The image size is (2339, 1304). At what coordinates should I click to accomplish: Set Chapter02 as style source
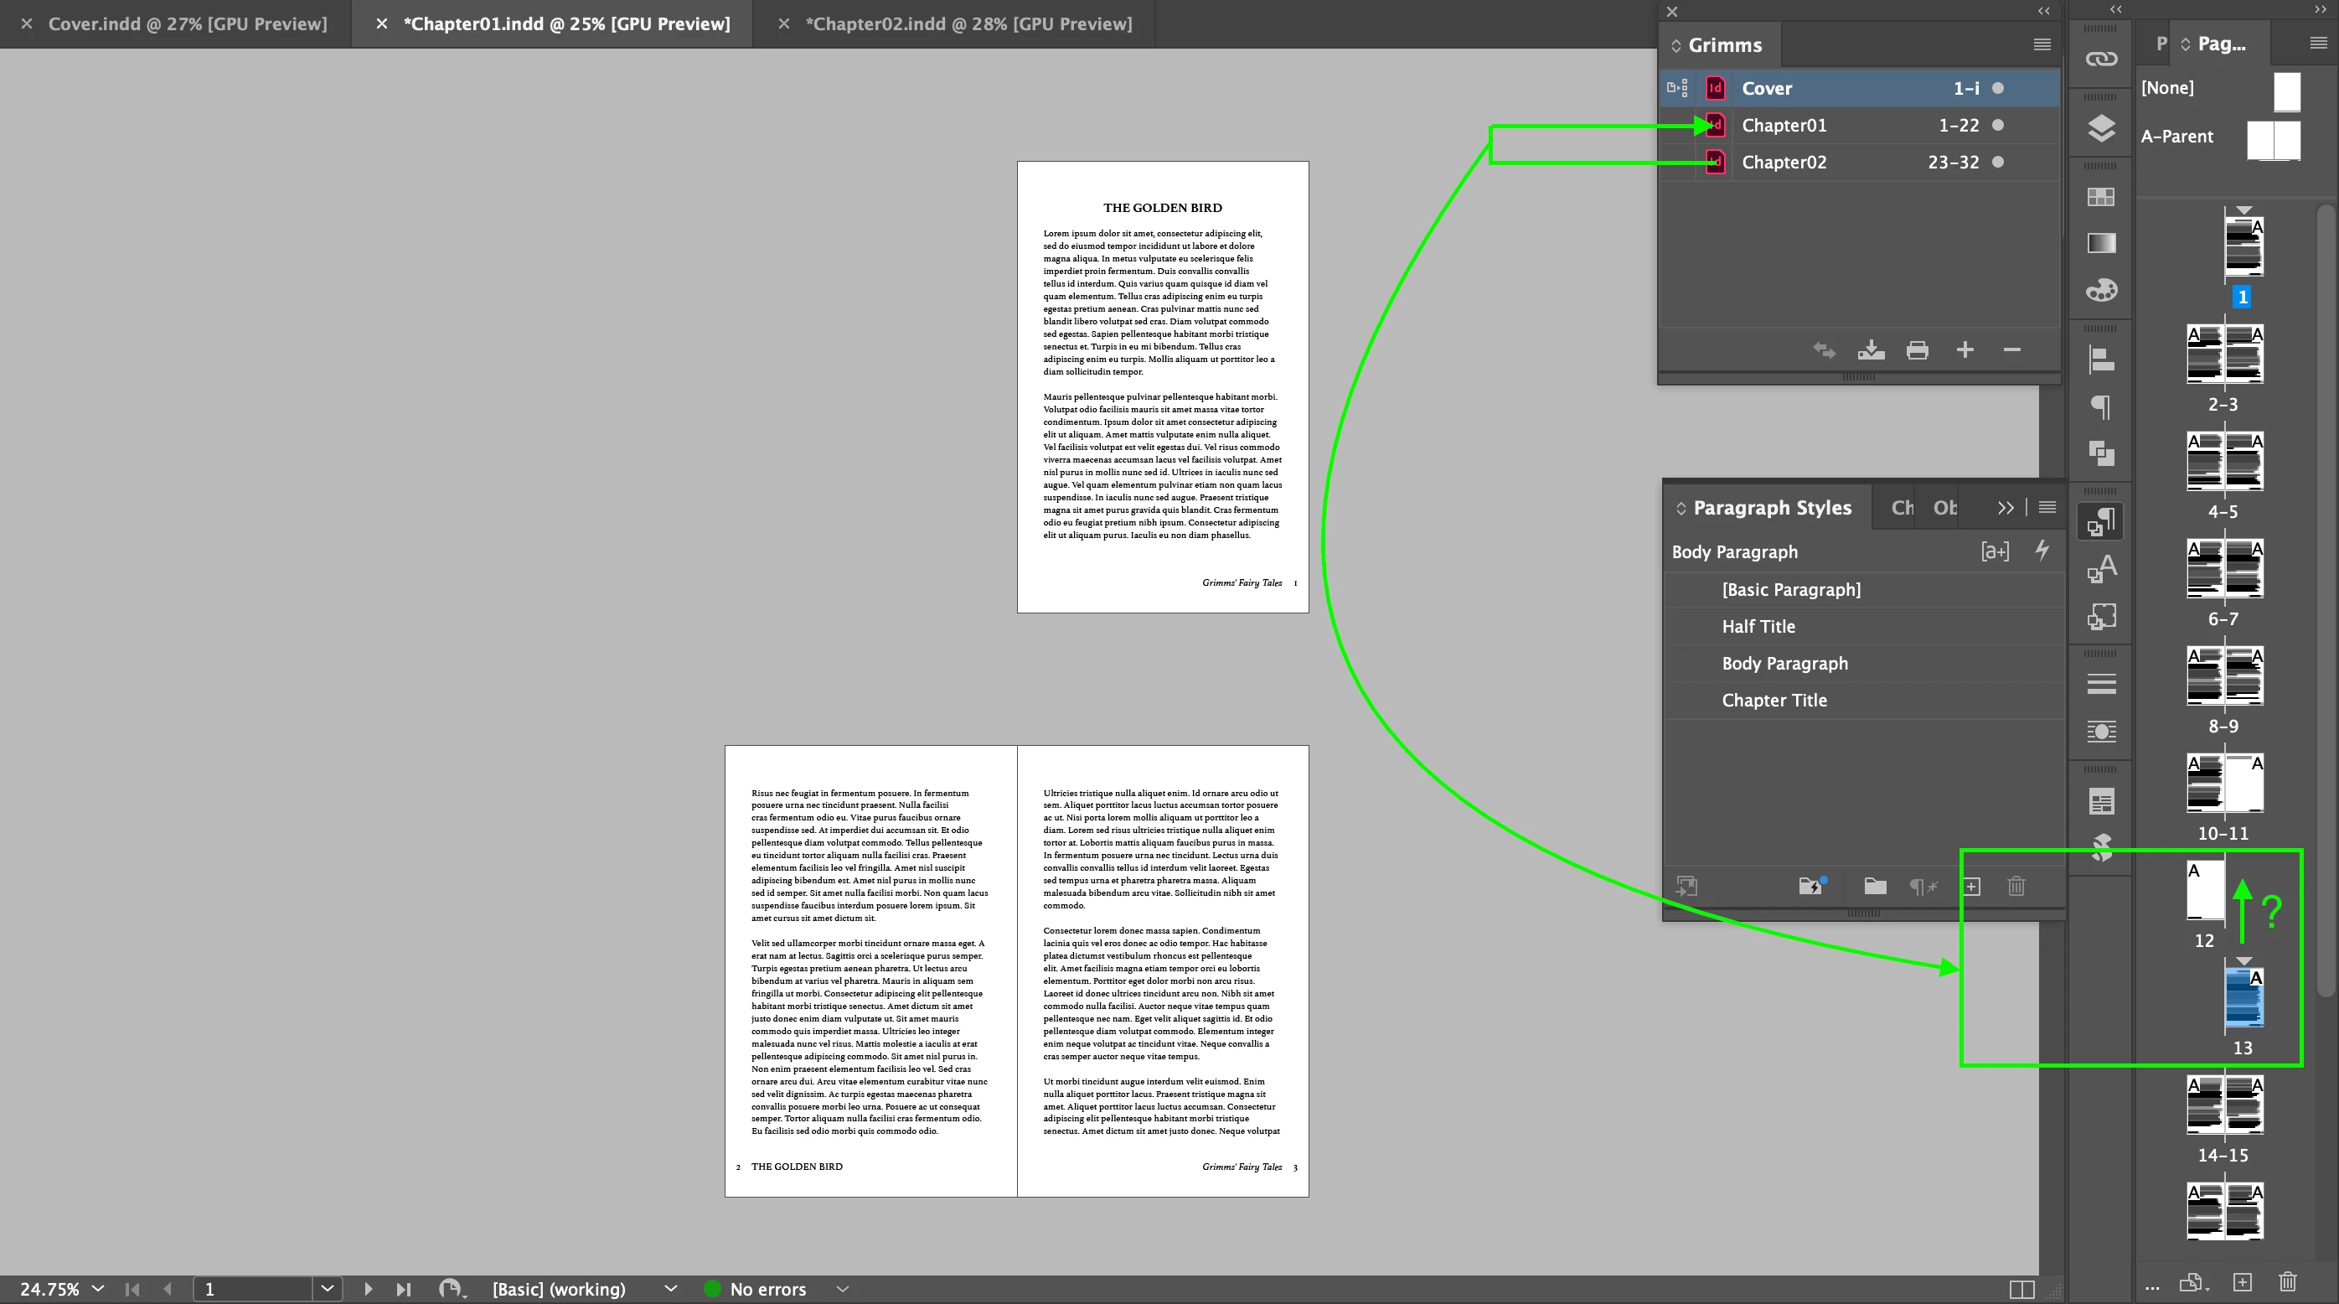pyautogui.click(x=1677, y=163)
